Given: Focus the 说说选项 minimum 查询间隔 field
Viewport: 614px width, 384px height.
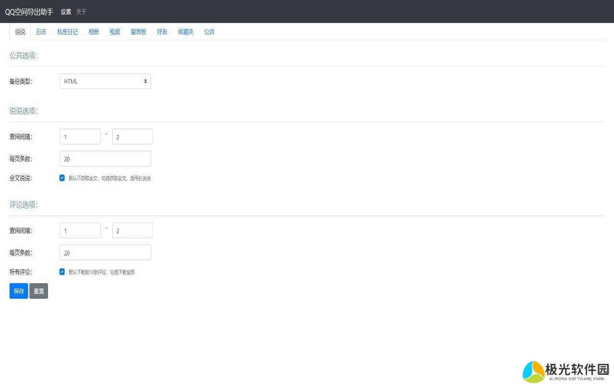Looking at the screenshot, I should click(80, 137).
